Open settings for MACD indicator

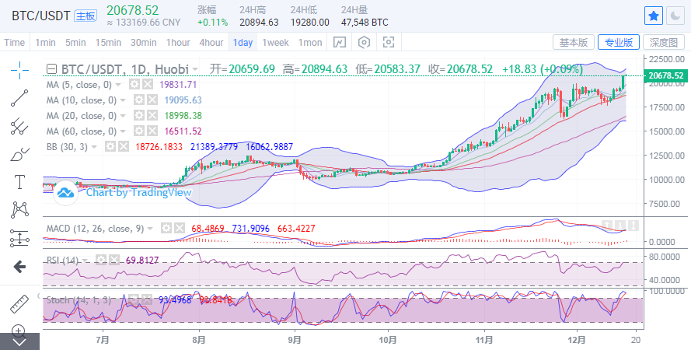click(166, 228)
